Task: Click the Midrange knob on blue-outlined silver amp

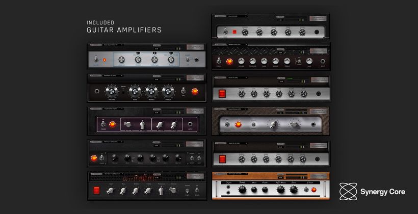Action: pos(154,60)
